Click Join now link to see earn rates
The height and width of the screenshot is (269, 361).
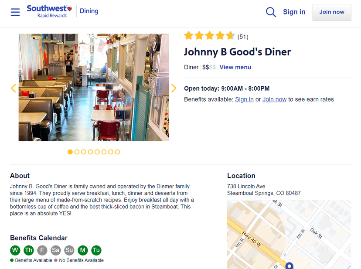point(274,99)
